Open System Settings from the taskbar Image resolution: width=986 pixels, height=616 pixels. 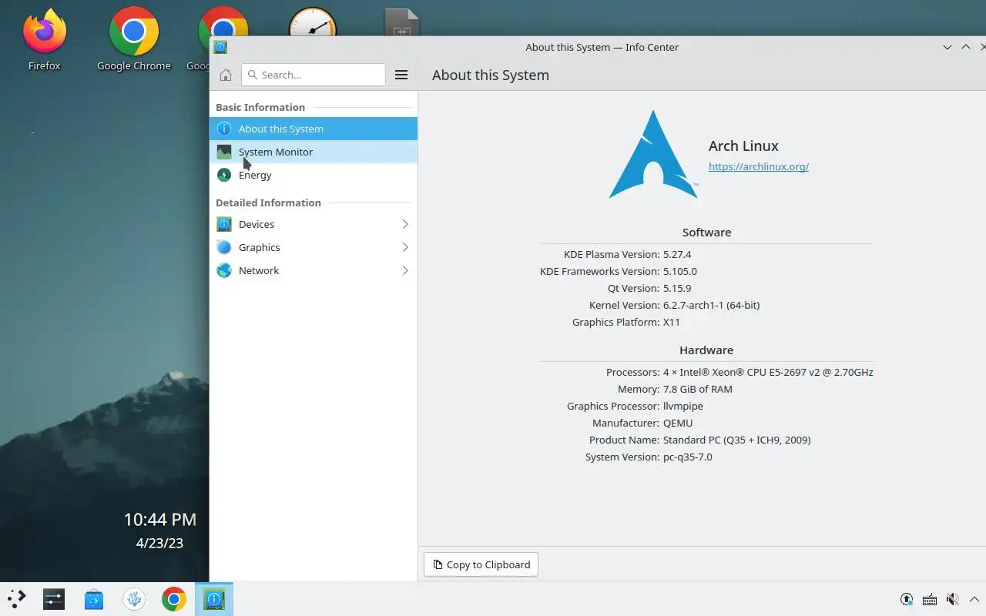(54, 599)
